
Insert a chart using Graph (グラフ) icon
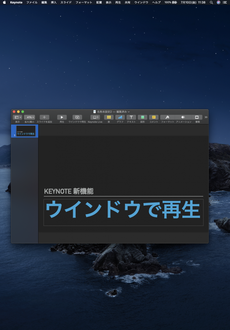(x=120, y=117)
